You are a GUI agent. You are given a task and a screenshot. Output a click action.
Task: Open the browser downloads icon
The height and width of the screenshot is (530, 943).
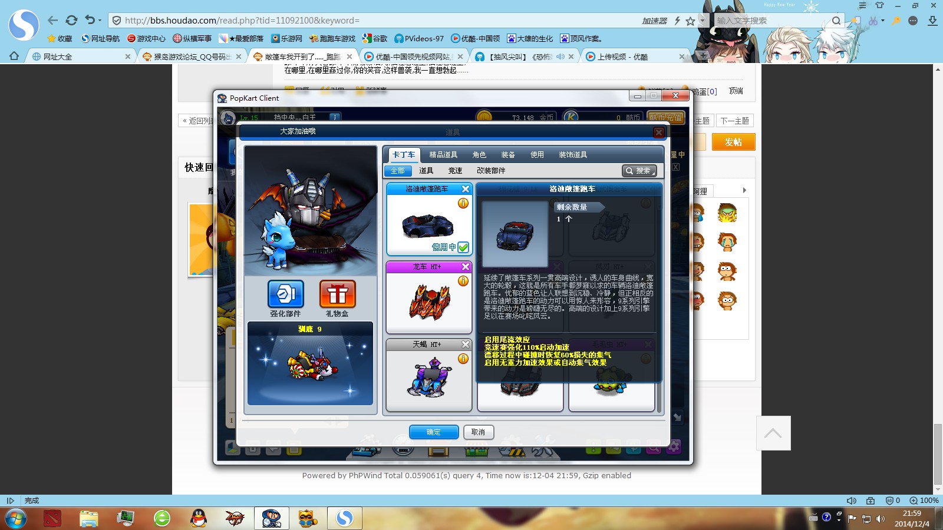(x=932, y=21)
